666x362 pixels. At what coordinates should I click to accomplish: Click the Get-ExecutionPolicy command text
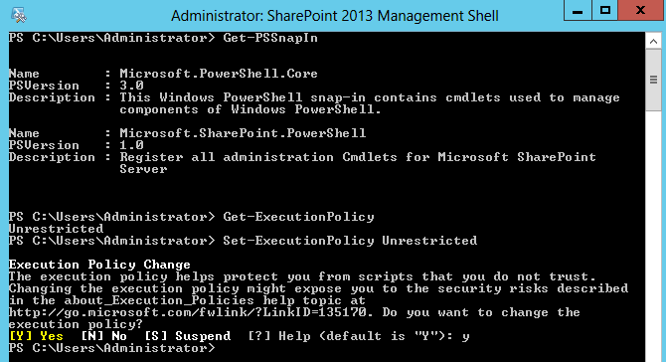(x=298, y=217)
